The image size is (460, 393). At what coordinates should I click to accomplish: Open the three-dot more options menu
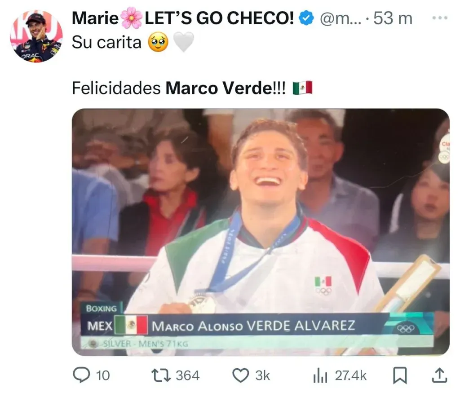(x=440, y=18)
